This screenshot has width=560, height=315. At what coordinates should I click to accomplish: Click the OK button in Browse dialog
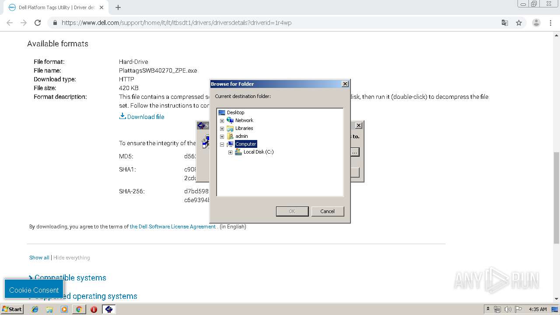tap(292, 211)
